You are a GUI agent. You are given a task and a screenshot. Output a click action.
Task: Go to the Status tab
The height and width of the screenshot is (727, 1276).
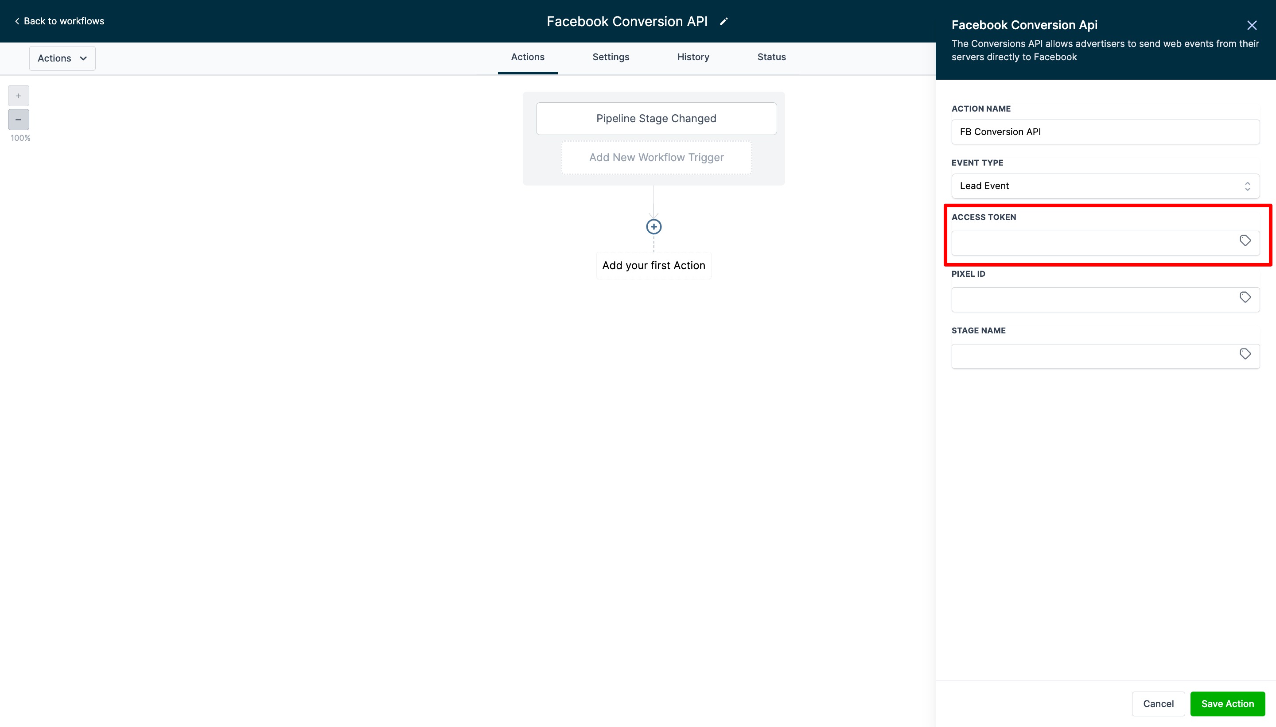tap(771, 57)
